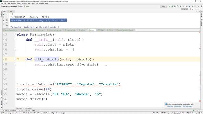Image resolution: width=203 pixels, height=114 pixels.
Task: Open the VCS menu
Action: pyautogui.click(x=37, y=3)
